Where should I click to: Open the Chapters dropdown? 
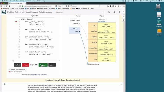59,12
